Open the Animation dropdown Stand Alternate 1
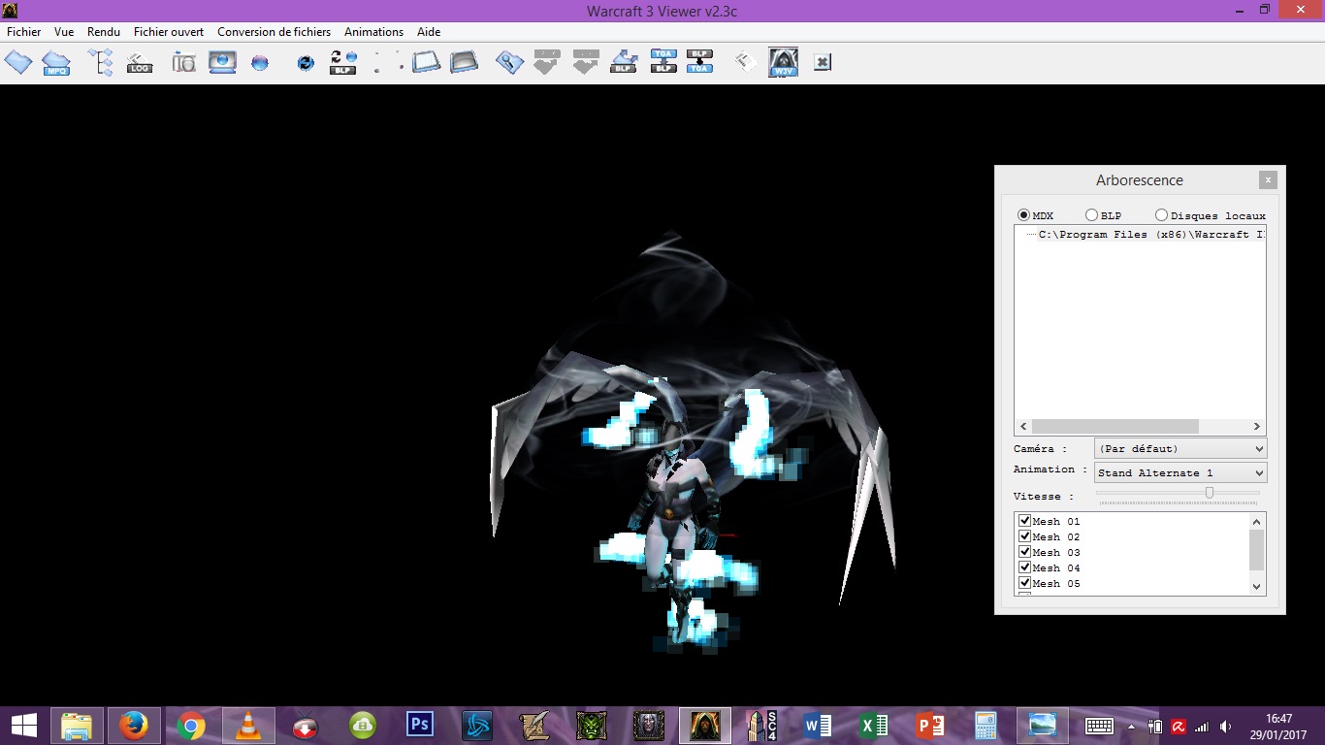 (1180, 472)
